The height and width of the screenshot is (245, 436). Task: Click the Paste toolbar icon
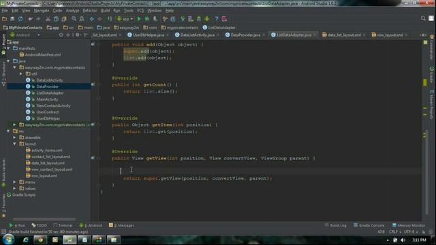click(x=64, y=19)
